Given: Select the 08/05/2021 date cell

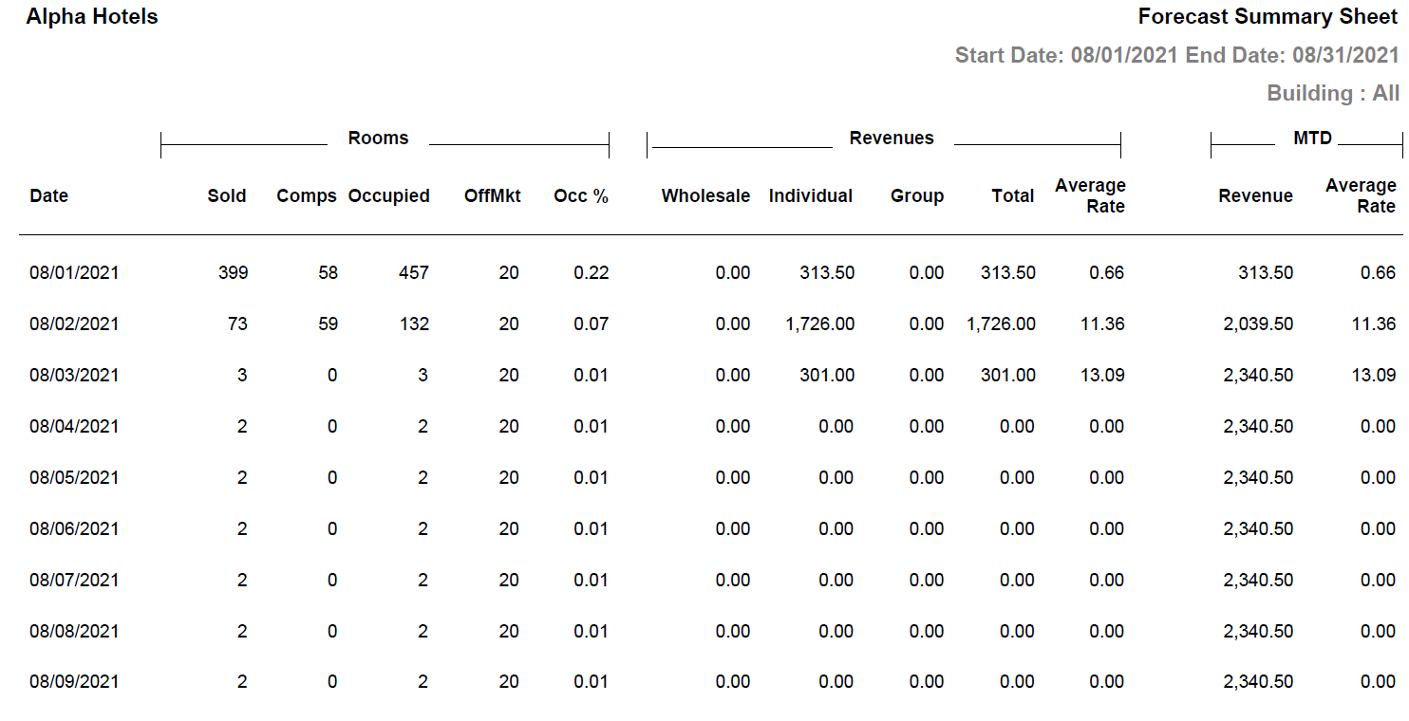Looking at the screenshot, I should point(73,477).
